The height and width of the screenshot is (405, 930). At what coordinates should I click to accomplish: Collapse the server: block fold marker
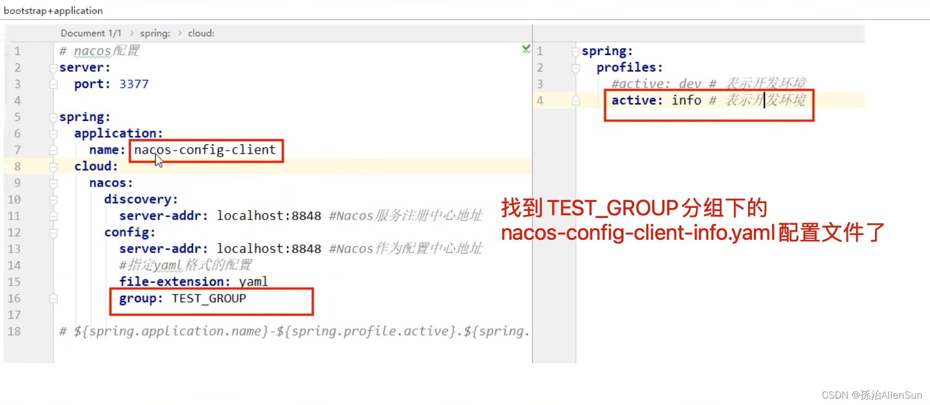(53, 68)
